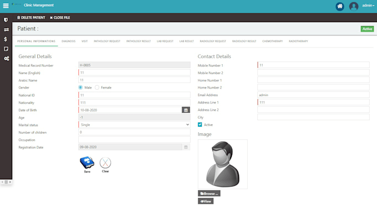
Task: Open the Radiotherapy tab
Action: 298,41
